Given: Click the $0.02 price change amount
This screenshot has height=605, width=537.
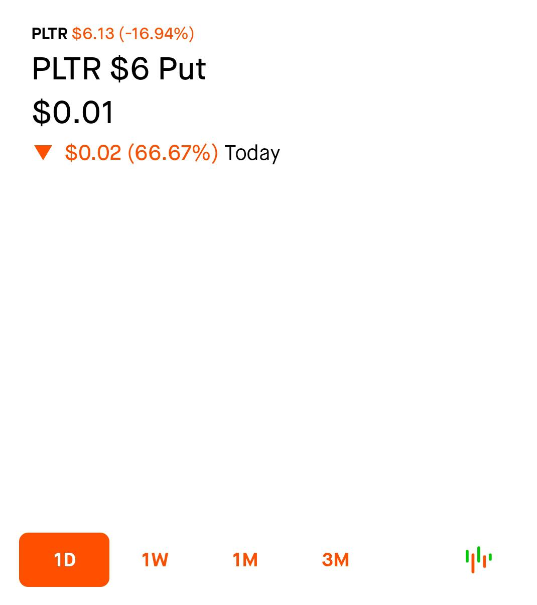Looking at the screenshot, I should pyautogui.click(x=93, y=152).
